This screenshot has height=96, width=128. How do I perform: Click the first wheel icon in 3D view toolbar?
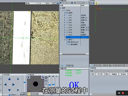(91, 3)
